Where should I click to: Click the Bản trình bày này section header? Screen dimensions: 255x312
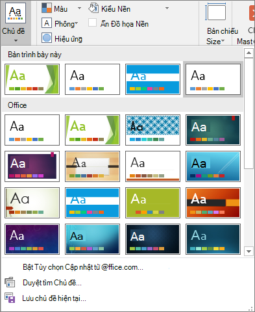point(123,55)
